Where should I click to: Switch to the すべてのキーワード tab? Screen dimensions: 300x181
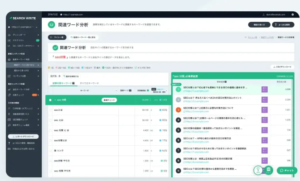pyautogui.click(x=89, y=83)
